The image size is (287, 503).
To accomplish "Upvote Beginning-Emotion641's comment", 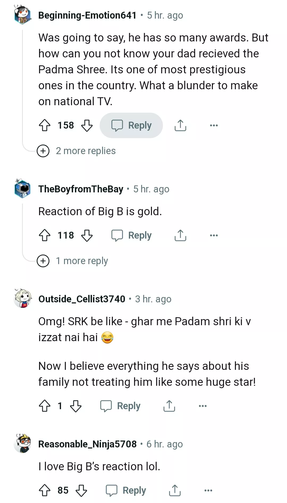I will [x=45, y=125].
